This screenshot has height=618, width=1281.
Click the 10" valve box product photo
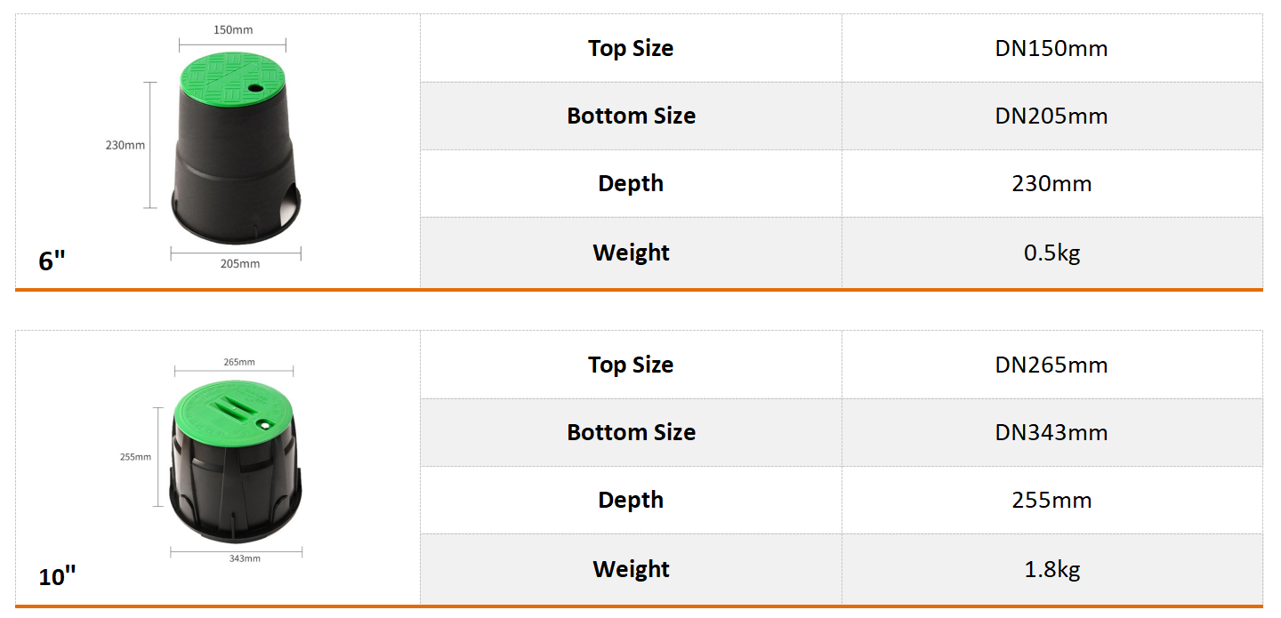click(235, 461)
